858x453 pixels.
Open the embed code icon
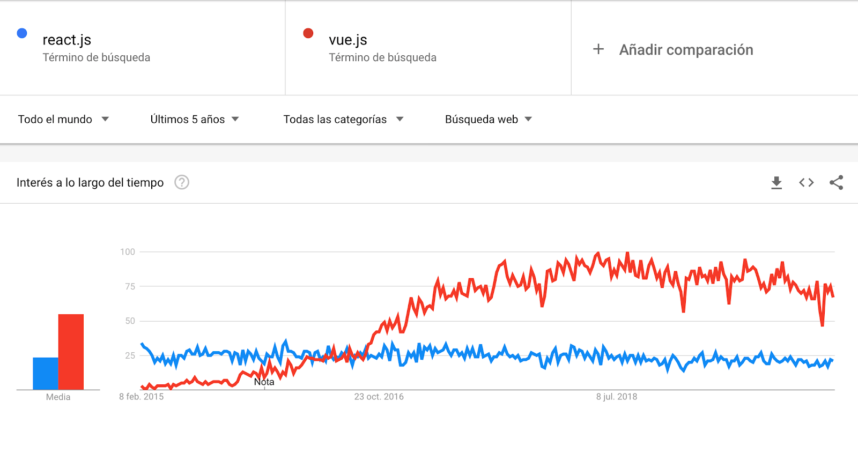[x=806, y=183]
